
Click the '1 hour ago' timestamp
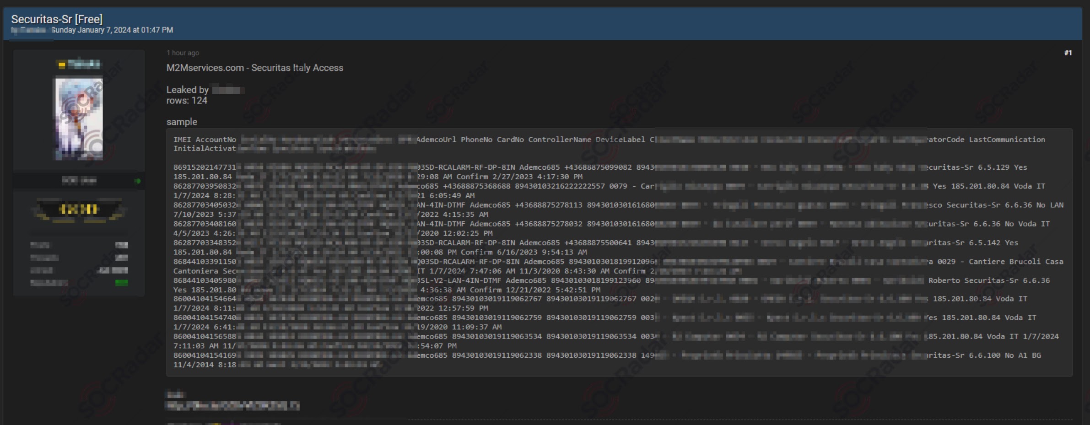click(183, 53)
